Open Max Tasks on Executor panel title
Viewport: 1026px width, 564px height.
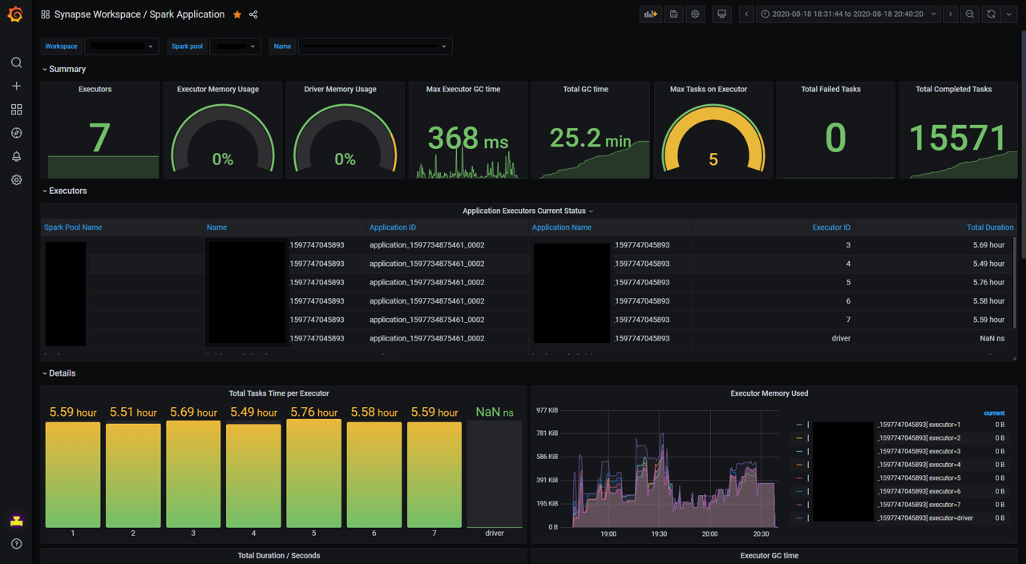click(709, 90)
